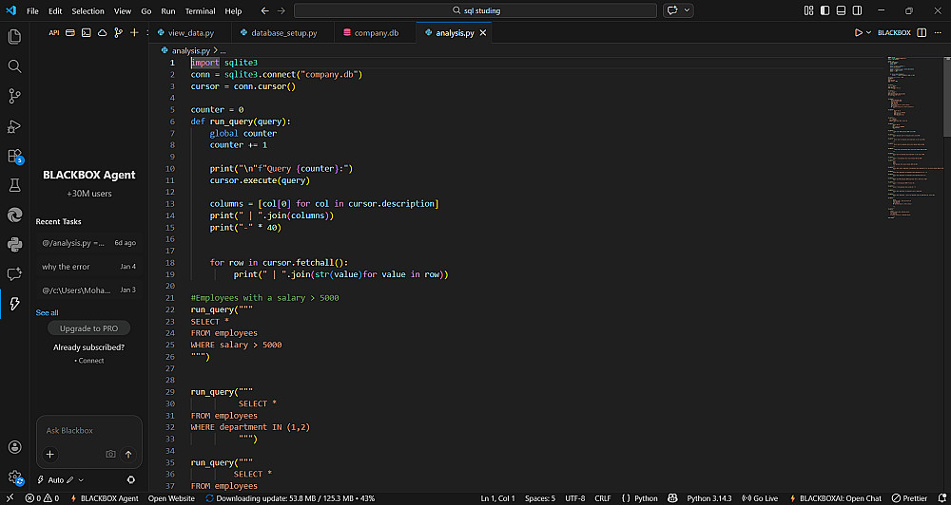This screenshot has height=505, width=951.
Task: Click the camera icon in Ask Blackbox box
Action: click(110, 455)
